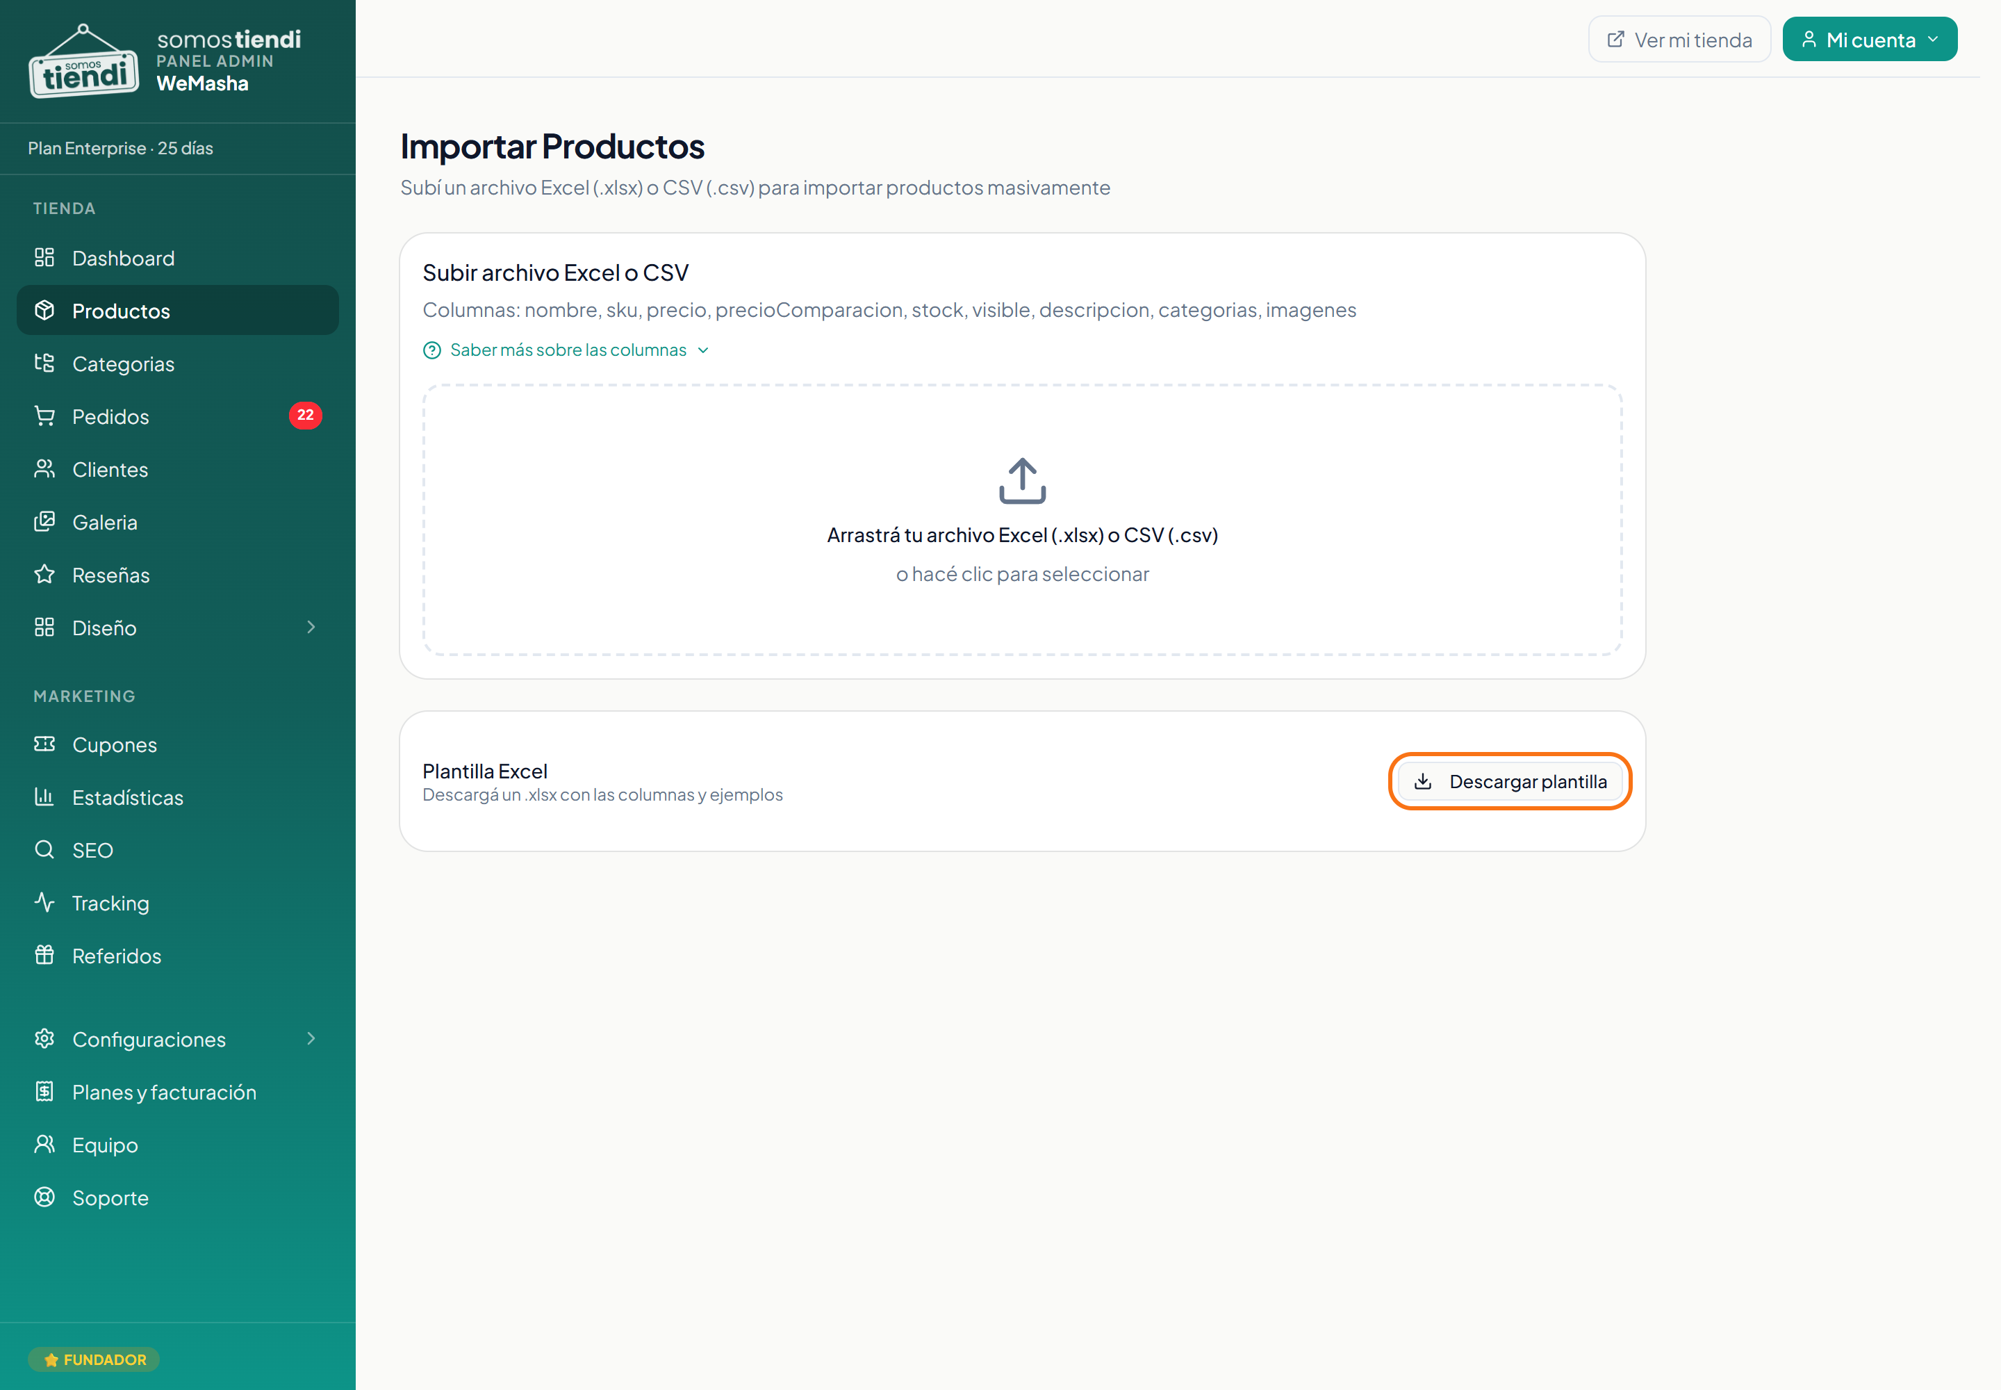Viewport: 2001px width, 1390px height.
Task: Click the help question mark icon
Action: pos(432,350)
